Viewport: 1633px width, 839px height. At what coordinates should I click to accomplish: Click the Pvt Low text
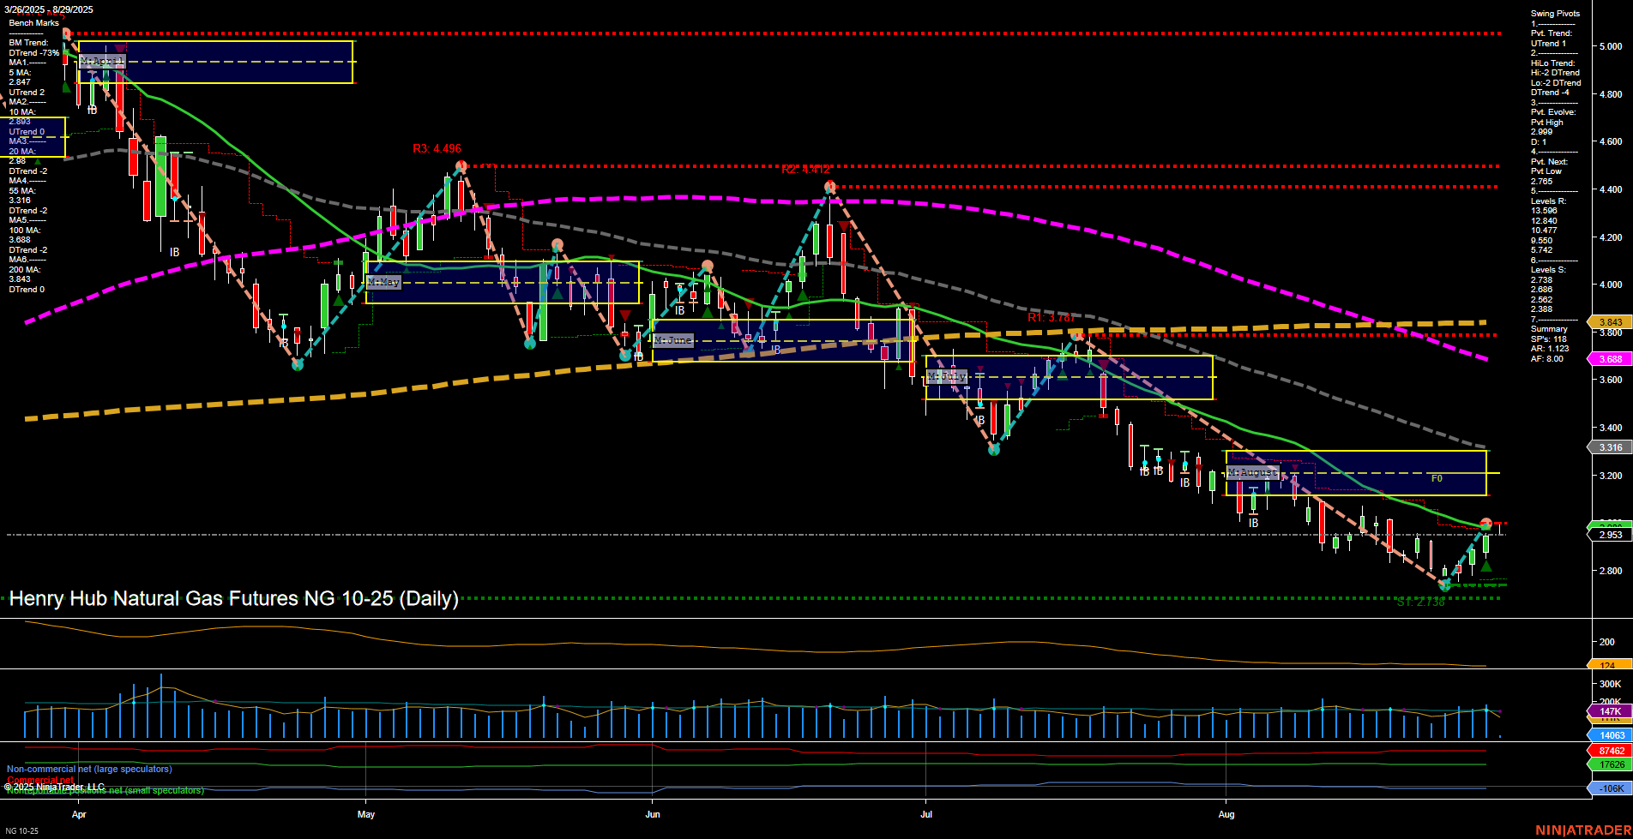point(1546,171)
